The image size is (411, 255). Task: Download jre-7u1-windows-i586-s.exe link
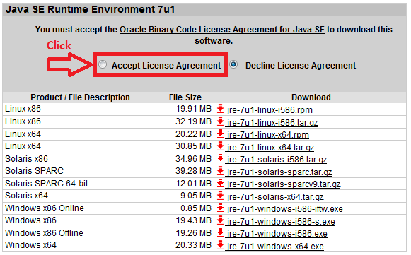[281, 222]
